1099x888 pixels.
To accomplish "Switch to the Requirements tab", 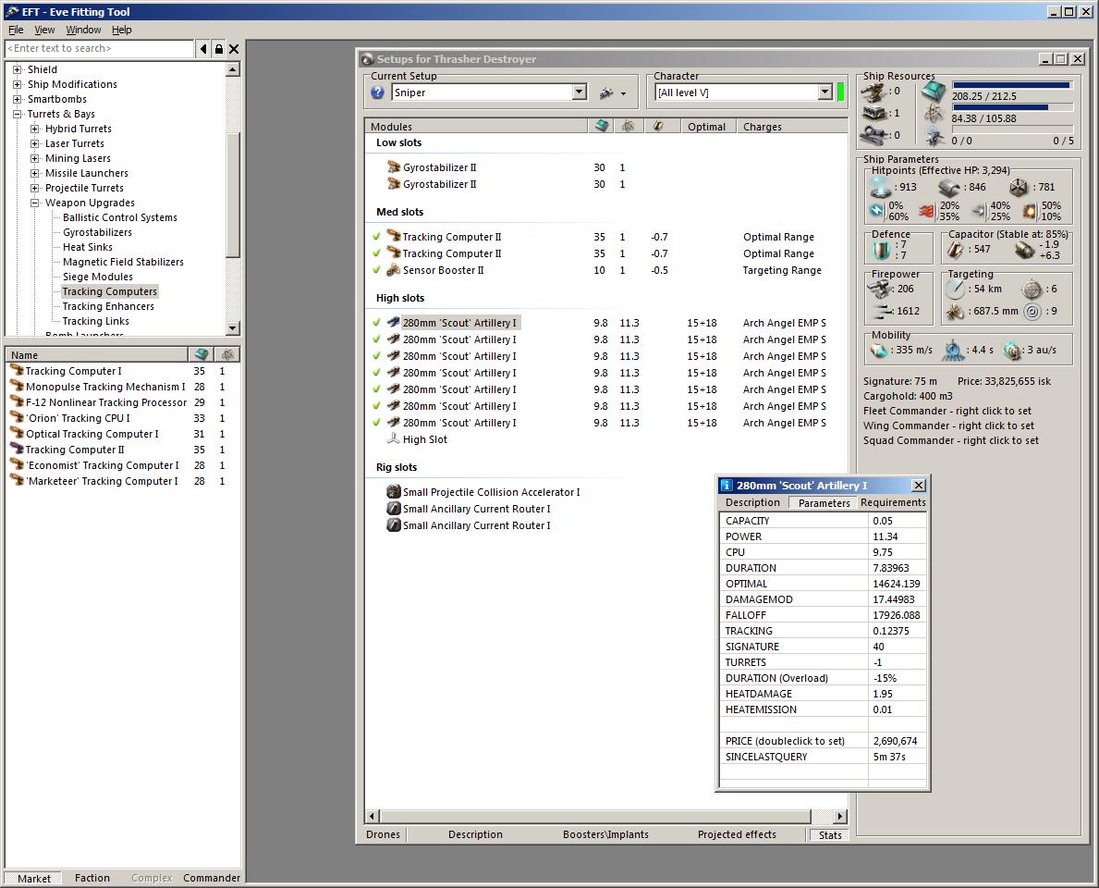I will pyautogui.click(x=892, y=502).
